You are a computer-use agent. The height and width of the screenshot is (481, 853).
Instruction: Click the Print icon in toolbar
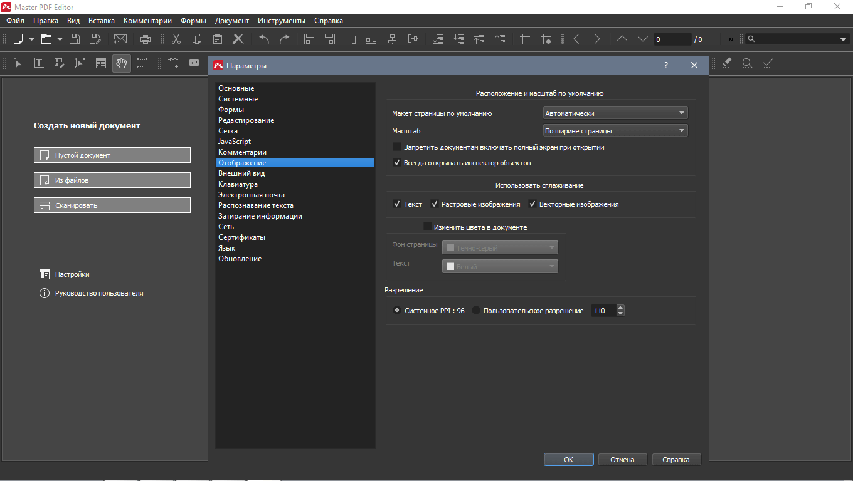click(x=146, y=39)
